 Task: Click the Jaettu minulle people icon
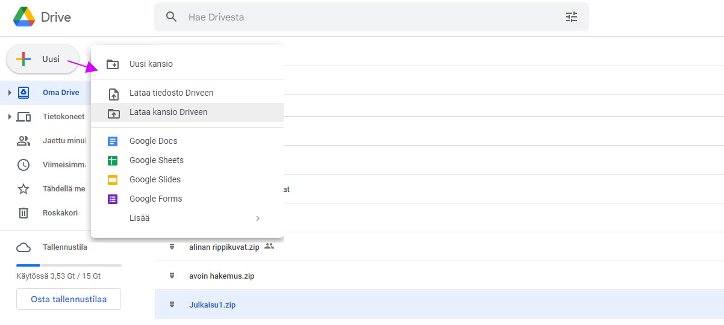23,141
